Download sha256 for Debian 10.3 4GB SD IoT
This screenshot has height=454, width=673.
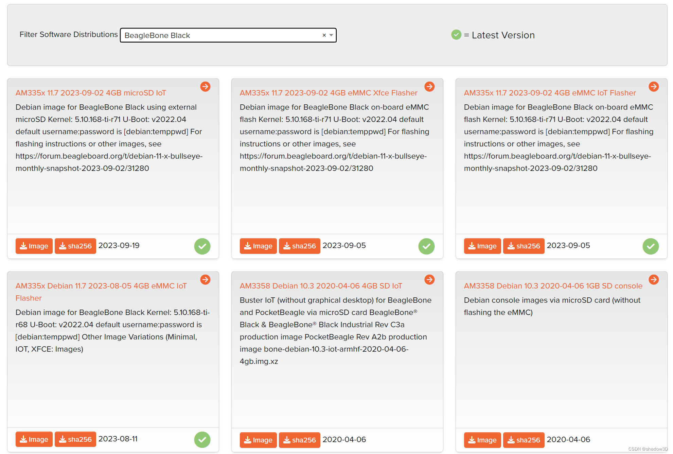point(300,440)
